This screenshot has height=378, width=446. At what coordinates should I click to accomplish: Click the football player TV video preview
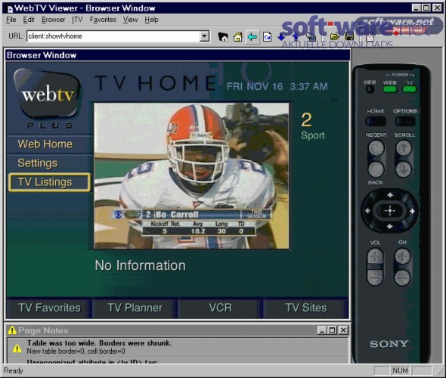tap(191, 176)
